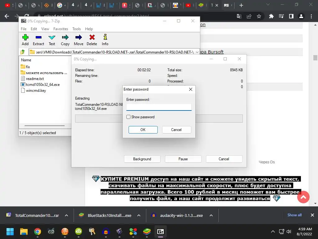318x239 pixels.
Task: Close the downloads bar
Action: [x=312, y=215]
